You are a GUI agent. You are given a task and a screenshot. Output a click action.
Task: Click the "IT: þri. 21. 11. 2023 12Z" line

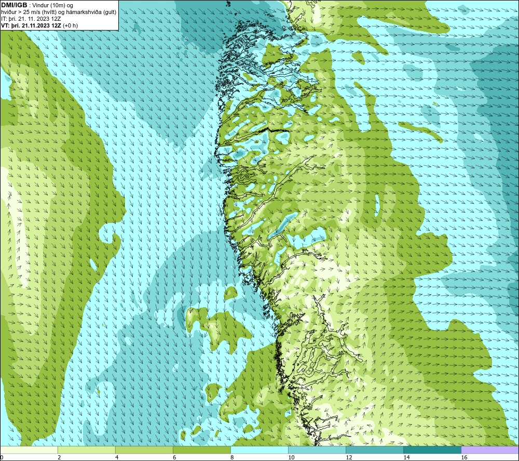tap(31, 19)
